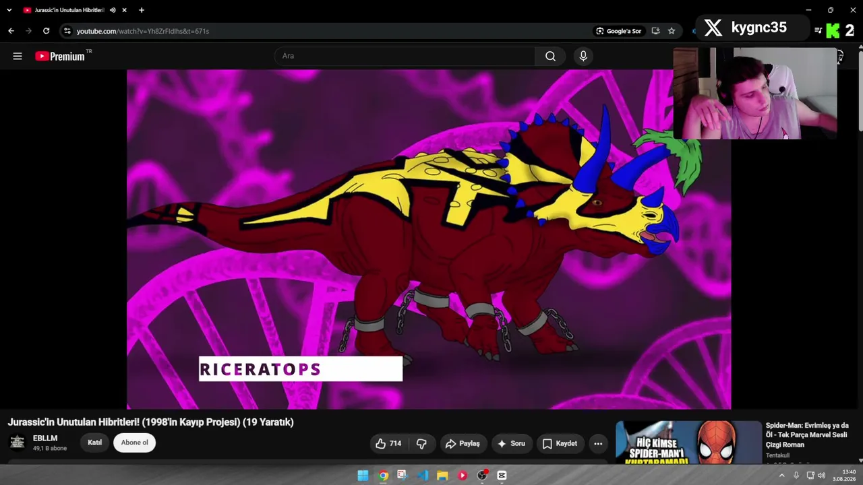Expand the tab search dropdown arrow
Image resolution: width=863 pixels, height=485 pixels.
[x=9, y=10]
